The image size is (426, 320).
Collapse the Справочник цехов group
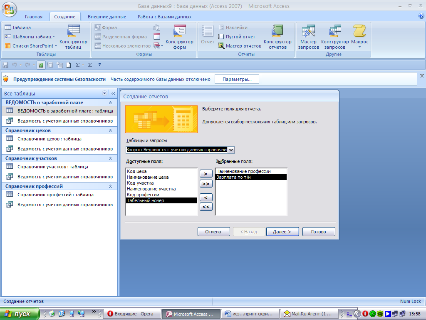pyautogui.click(x=110, y=130)
